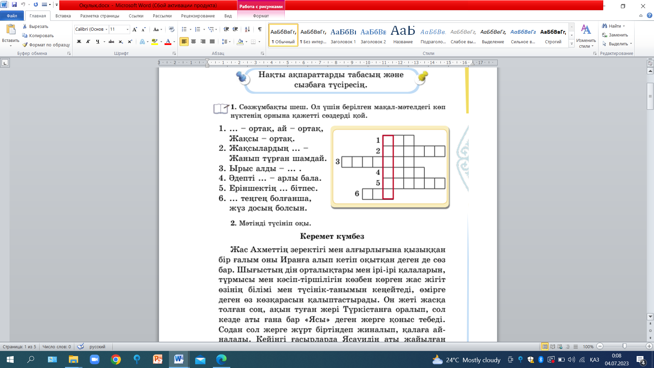Apply the Заголовок 1 style

tap(343, 36)
